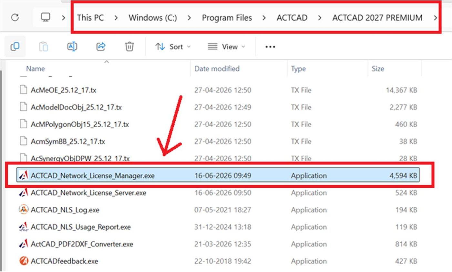Sort by the Type column header
This screenshot has width=452, height=272.
[298, 69]
